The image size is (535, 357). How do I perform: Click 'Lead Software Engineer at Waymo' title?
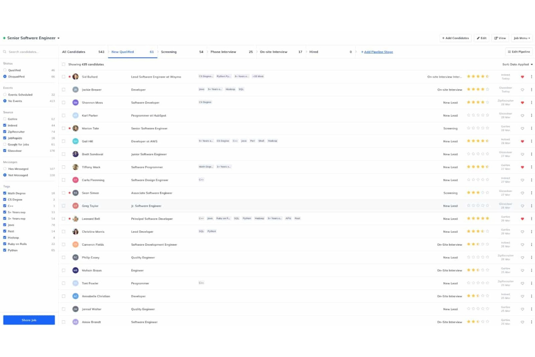point(156,77)
